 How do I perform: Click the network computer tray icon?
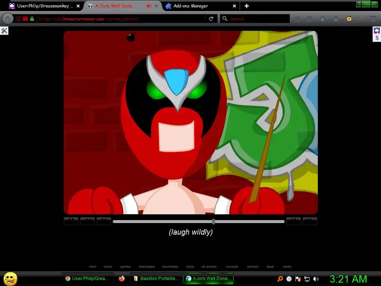pos(307,279)
